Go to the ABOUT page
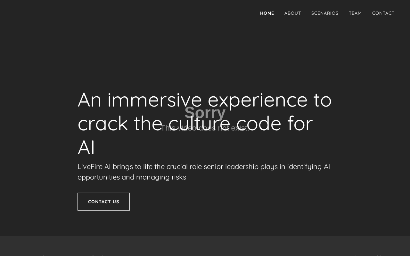Screen dimensions: 410x256 click(x=293, y=13)
